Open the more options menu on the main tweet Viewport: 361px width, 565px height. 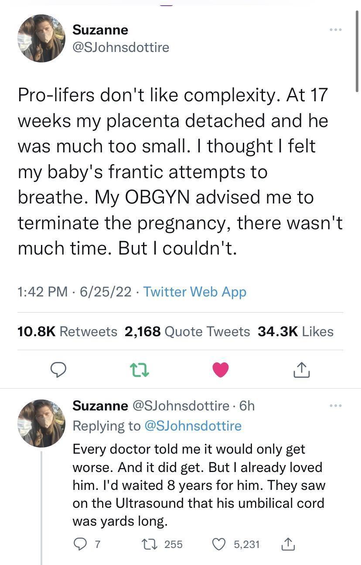(x=336, y=29)
